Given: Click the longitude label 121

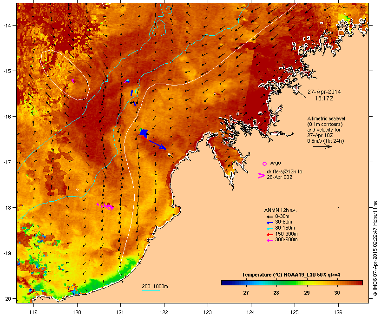Looking at the screenshot, I should tap(120, 312).
